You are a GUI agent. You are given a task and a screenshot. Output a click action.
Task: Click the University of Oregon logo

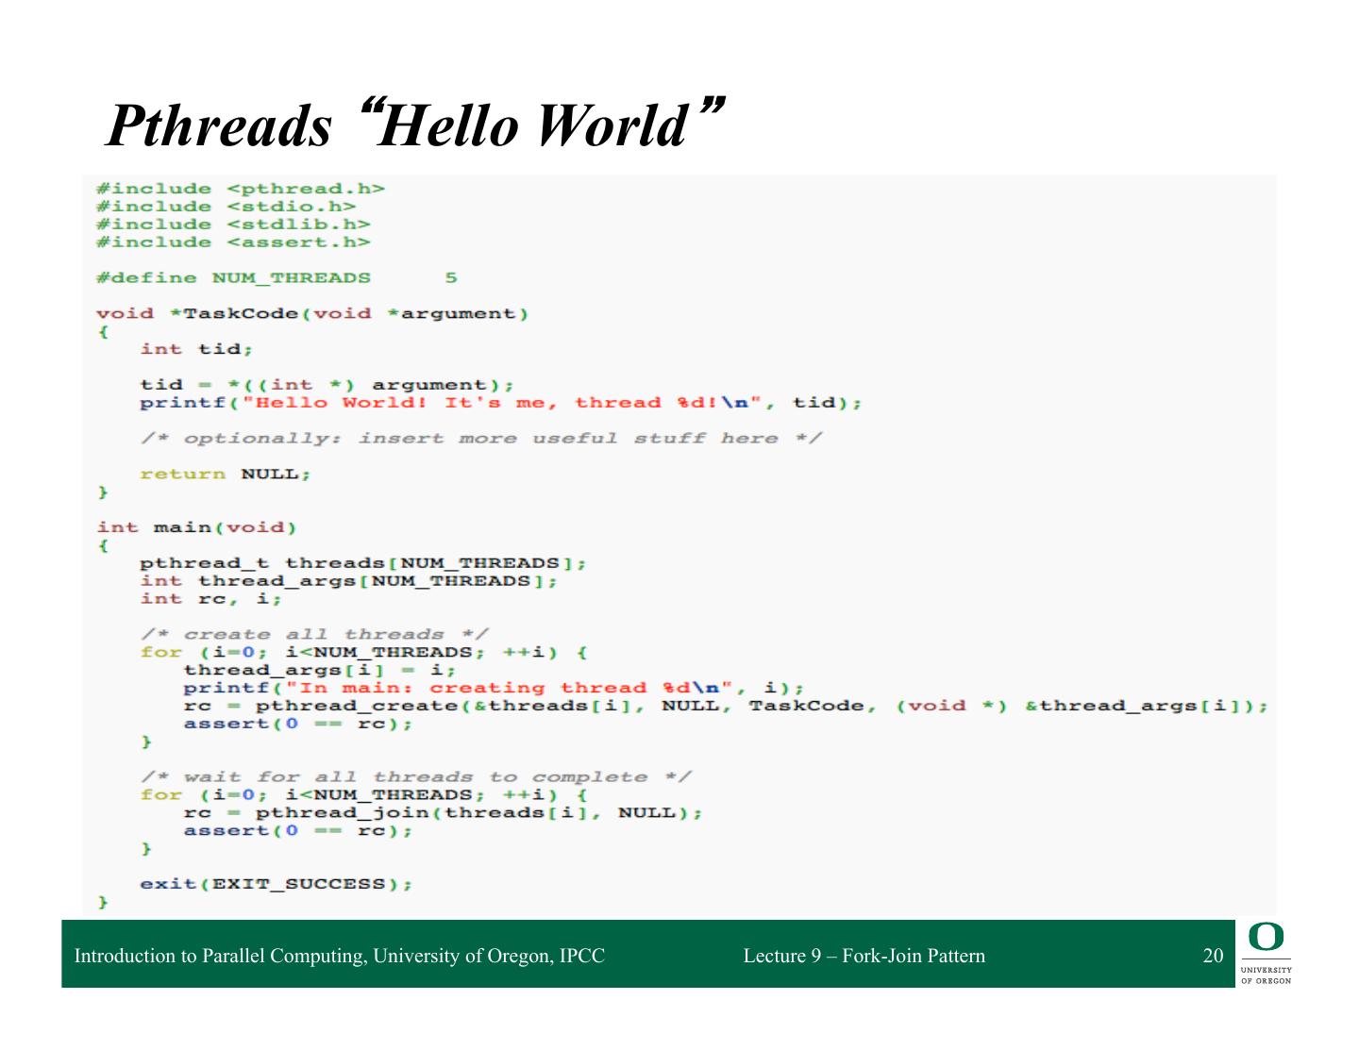coord(1266,954)
